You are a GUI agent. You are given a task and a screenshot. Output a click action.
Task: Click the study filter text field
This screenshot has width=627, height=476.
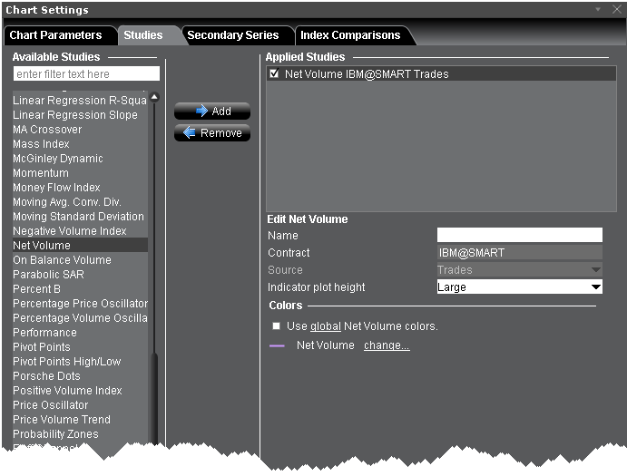pyautogui.click(x=86, y=73)
